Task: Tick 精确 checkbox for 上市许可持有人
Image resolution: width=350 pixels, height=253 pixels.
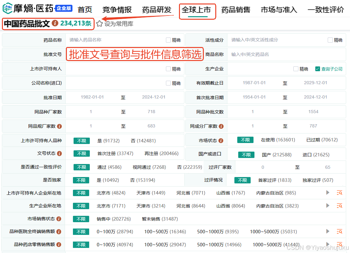Action: click(x=168, y=69)
